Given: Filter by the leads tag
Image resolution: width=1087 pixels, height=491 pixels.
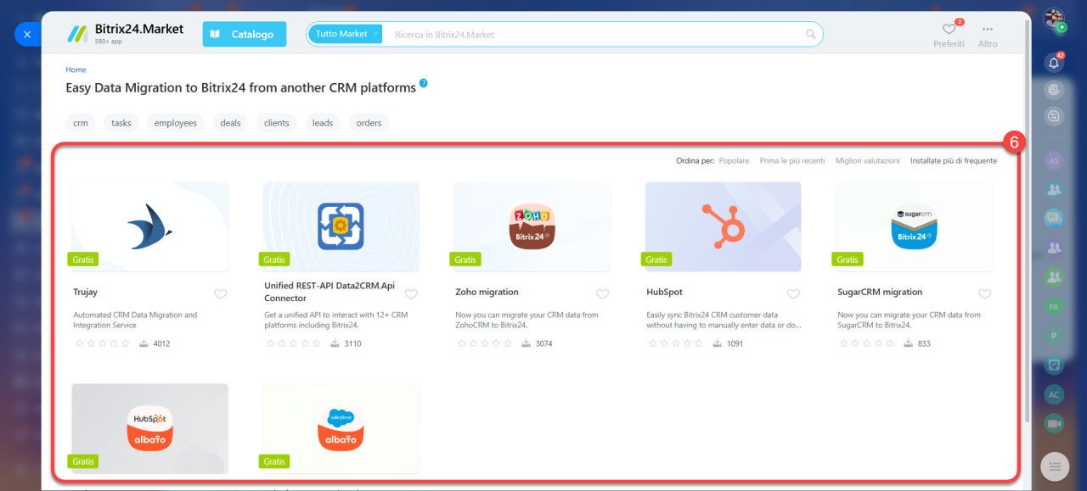Looking at the screenshot, I should [323, 123].
